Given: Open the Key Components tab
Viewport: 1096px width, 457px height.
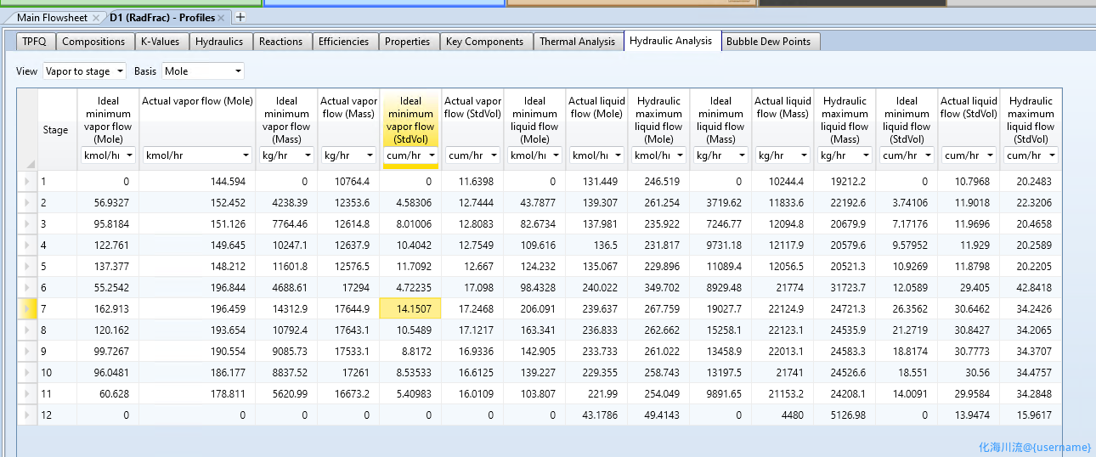Looking at the screenshot, I should click(x=485, y=41).
